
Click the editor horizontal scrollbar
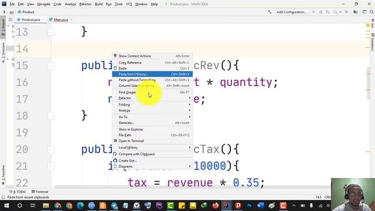[193, 187]
